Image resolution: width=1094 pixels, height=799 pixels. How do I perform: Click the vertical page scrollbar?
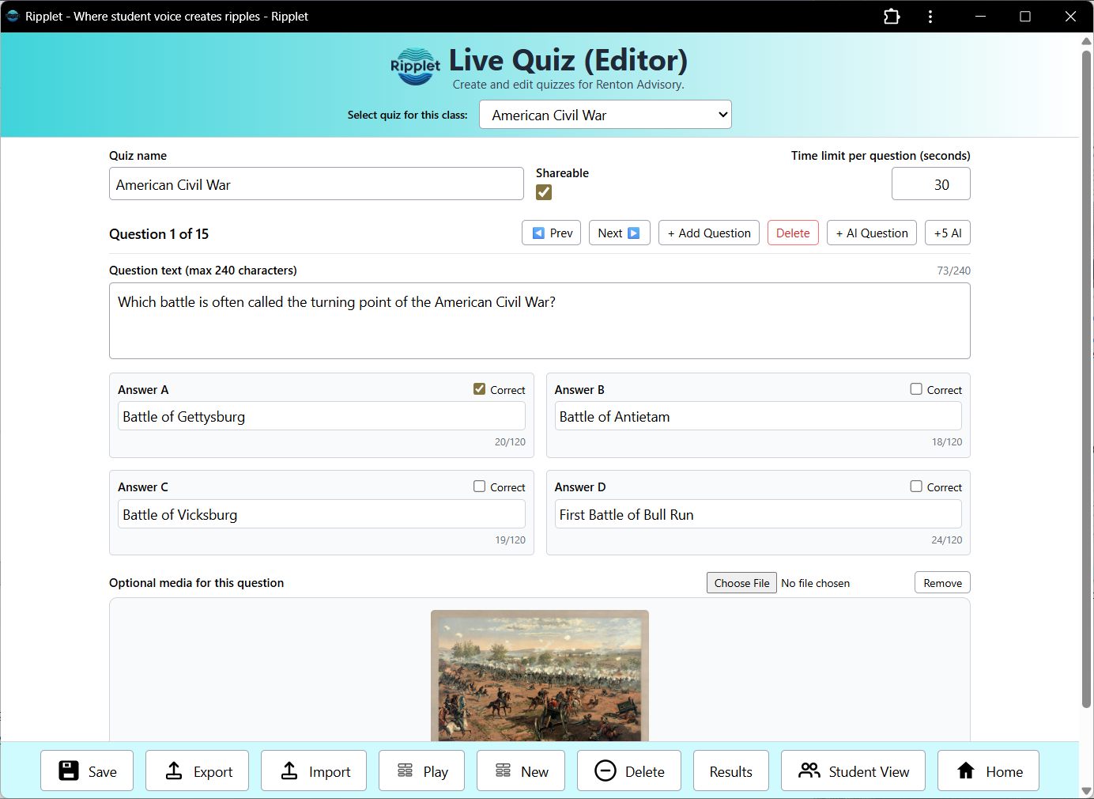coord(1087,380)
